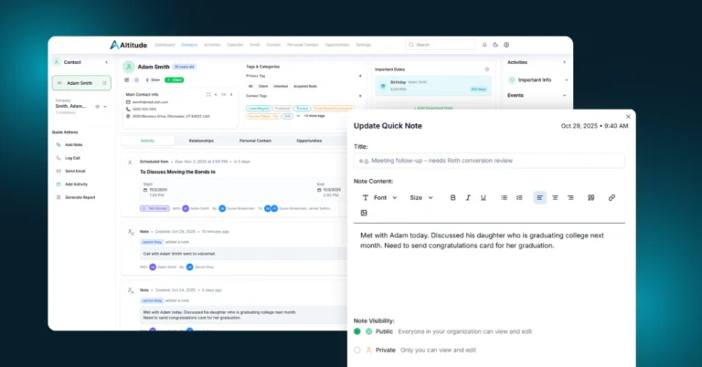The height and width of the screenshot is (367, 702).
Task: Switch to the Personal Contact tab
Action: pyautogui.click(x=255, y=141)
